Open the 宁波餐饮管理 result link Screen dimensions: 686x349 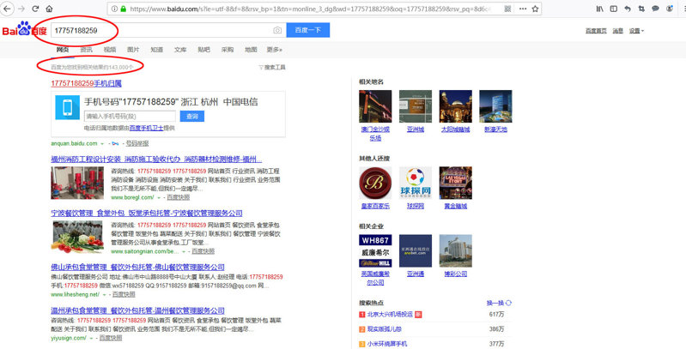click(x=147, y=214)
